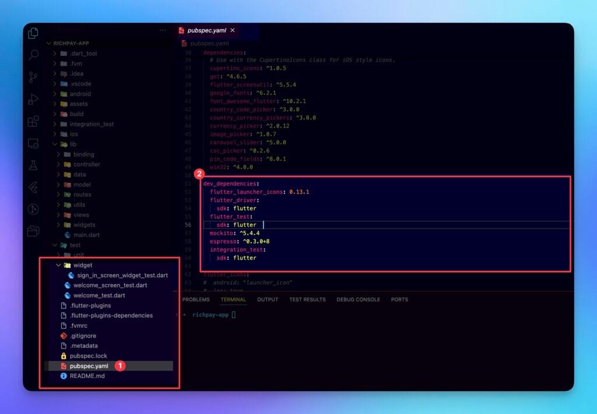
Task: Open Explorer more actions ellipsis
Action: (163, 30)
